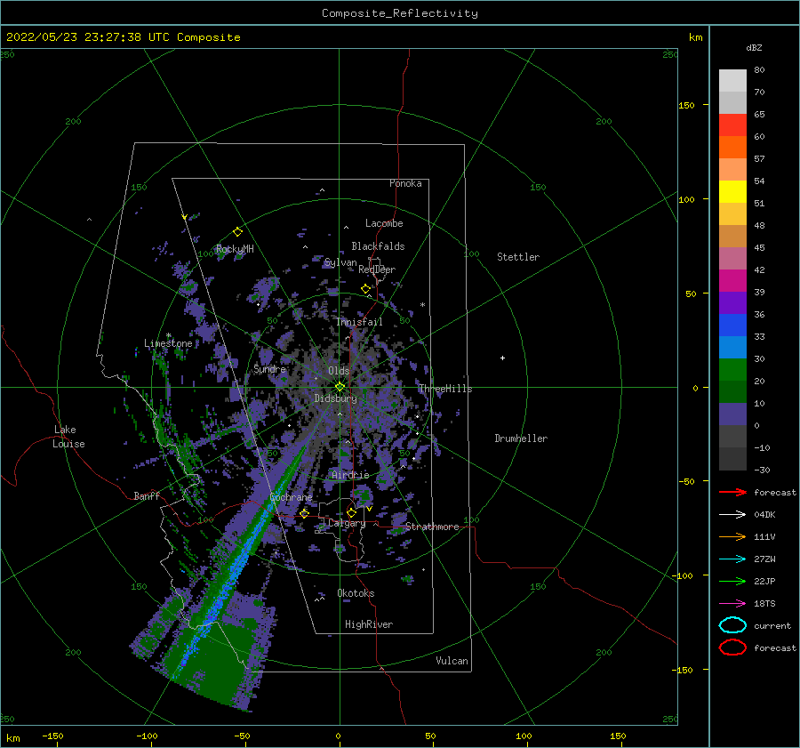Viewport: 800px width, 748px height.
Task: Click the Lacombe city label
Action: (x=384, y=223)
